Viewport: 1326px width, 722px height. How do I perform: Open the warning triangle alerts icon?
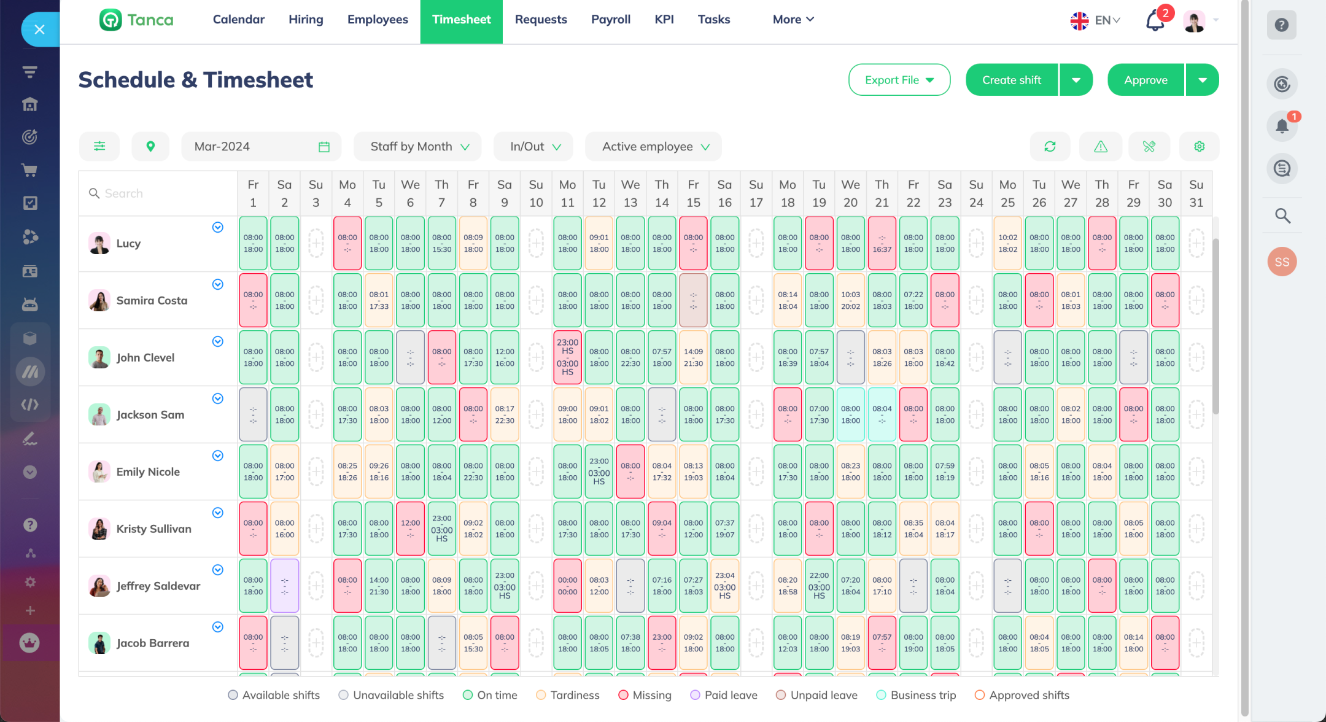pos(1101,146)
